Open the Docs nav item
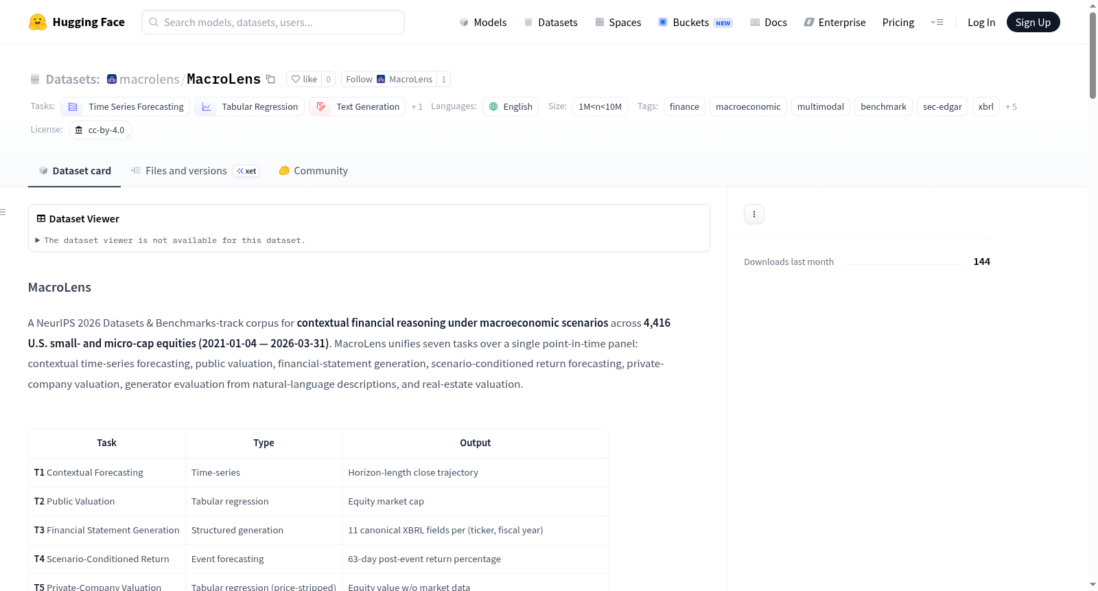1098x591 pixels. [x=769, y=22]
